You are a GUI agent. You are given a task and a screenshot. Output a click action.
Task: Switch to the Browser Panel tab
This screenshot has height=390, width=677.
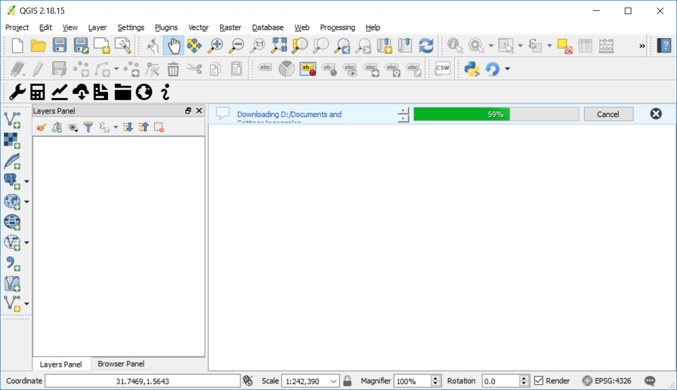point(121,364)
